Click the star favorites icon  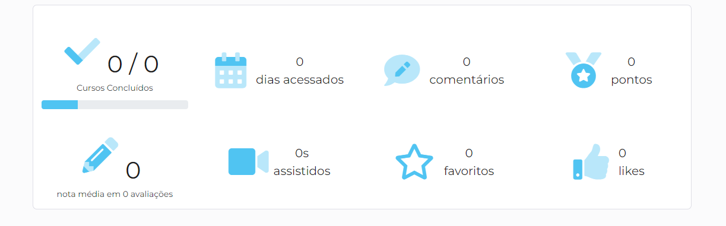pyautogui.click(x=414, y=161)
